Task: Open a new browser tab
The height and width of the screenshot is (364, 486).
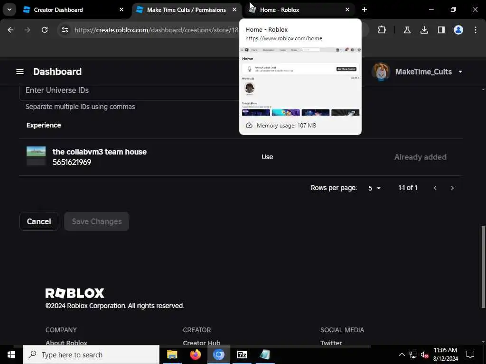Action: tap(364, 9)
